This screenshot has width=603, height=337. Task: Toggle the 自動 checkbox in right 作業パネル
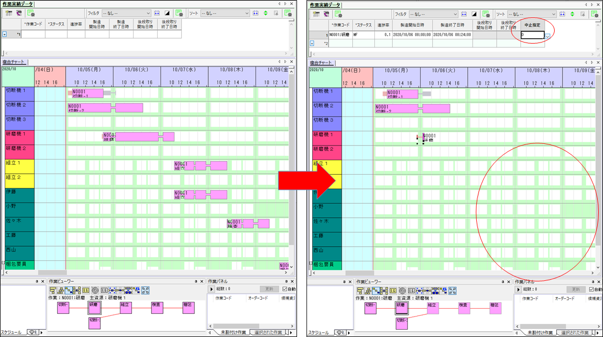point(591,289)
